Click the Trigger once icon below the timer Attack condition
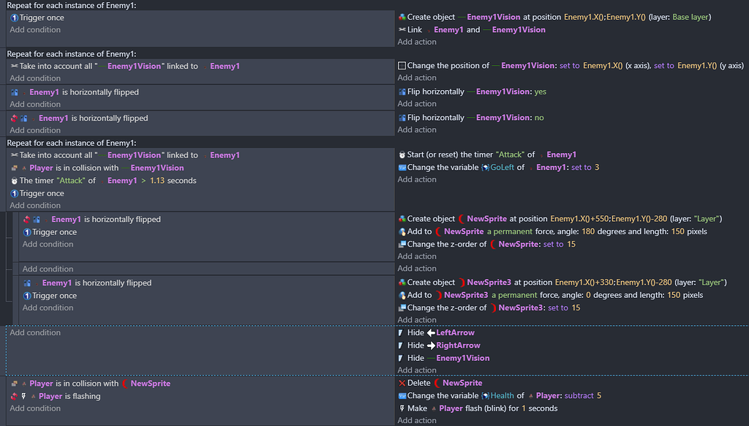Image resolution: width=749 pixels, height=426 pixels. (15, 194)
